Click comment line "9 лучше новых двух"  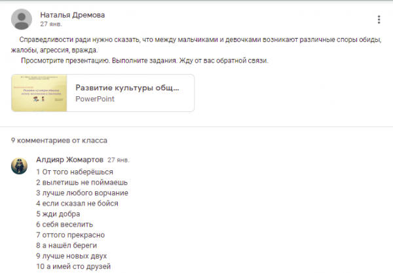71,255
